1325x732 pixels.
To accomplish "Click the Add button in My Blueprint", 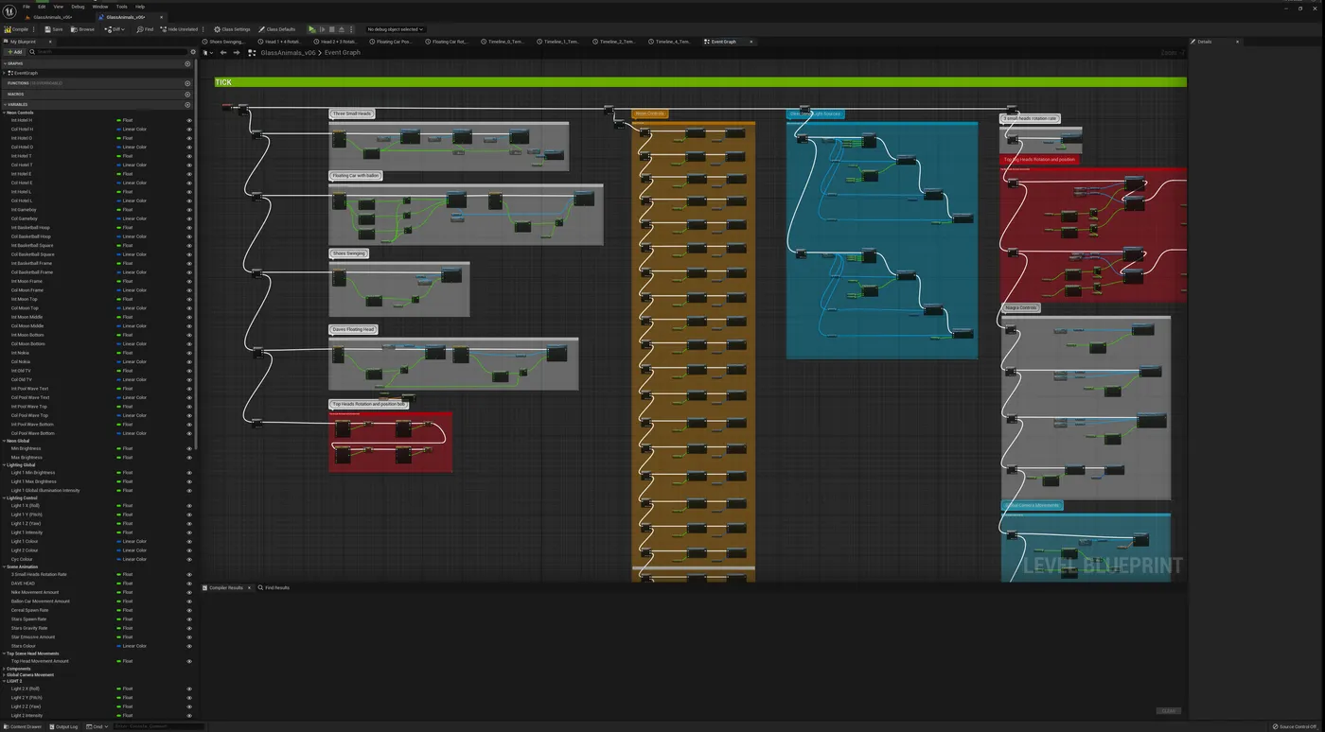I will click(14, 52).
